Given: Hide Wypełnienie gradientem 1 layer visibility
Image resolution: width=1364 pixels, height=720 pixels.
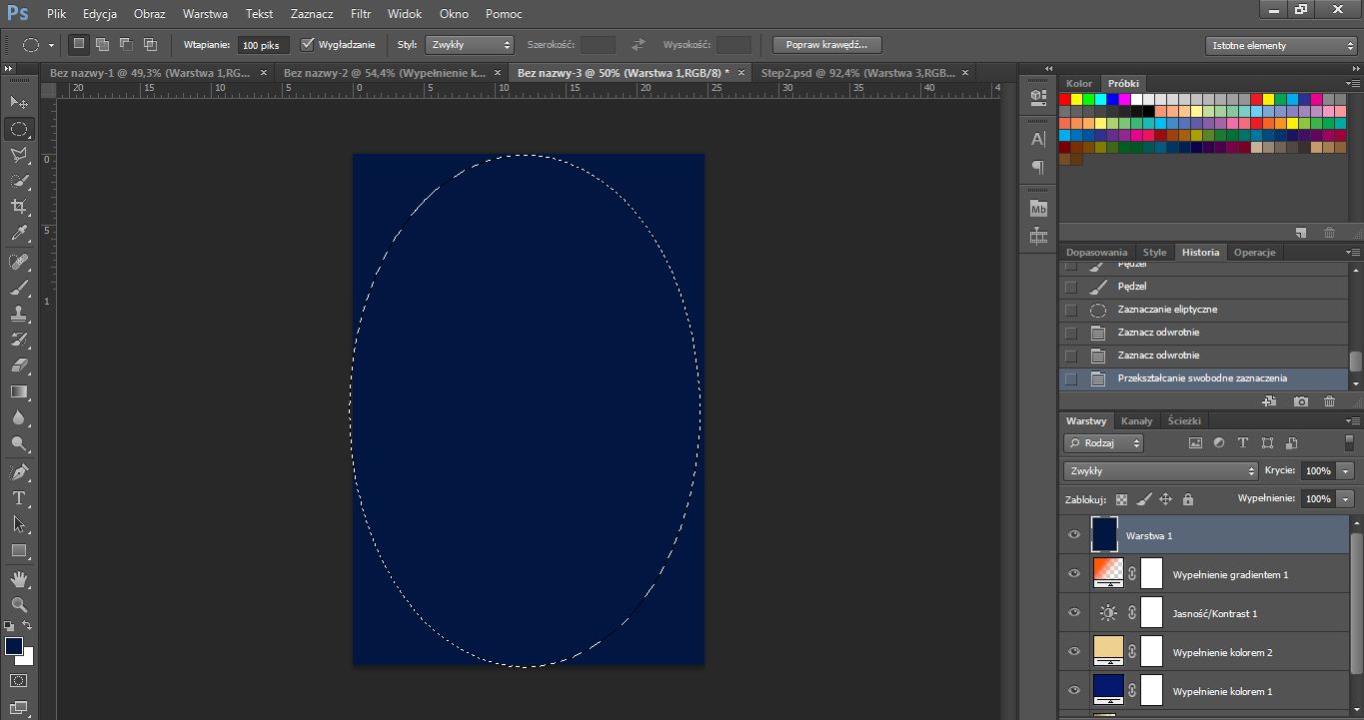Looking at the screenshot, I should pos(1074,573).
